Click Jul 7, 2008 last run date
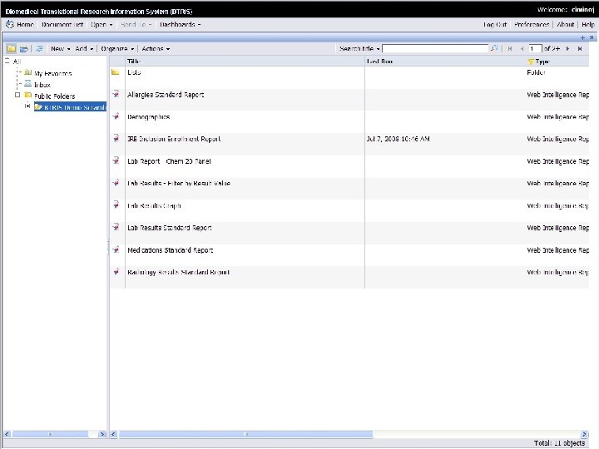 pyautogui.click(x=398, y=139)
